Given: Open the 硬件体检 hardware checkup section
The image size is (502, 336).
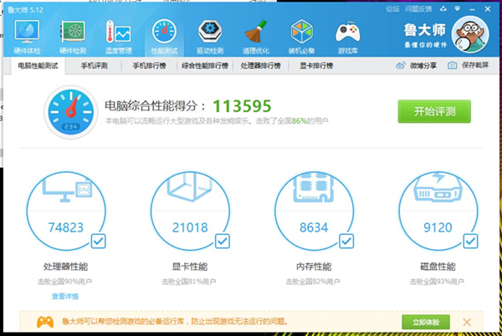Looking at the screenshot, I should [27, 37].
